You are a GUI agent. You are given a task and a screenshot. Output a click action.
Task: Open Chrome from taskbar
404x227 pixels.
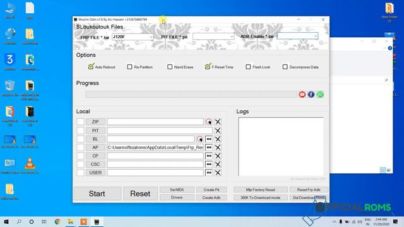[57, 221]
